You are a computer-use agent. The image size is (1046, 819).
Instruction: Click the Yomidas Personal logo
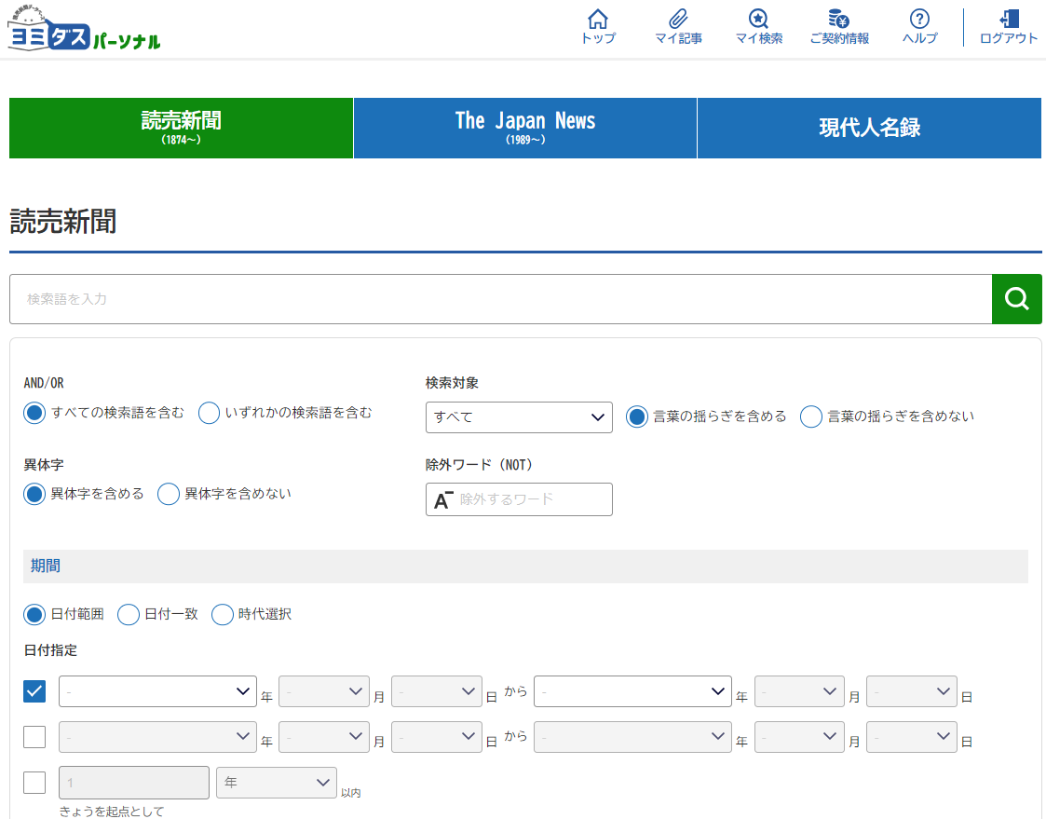pos(84,29)
